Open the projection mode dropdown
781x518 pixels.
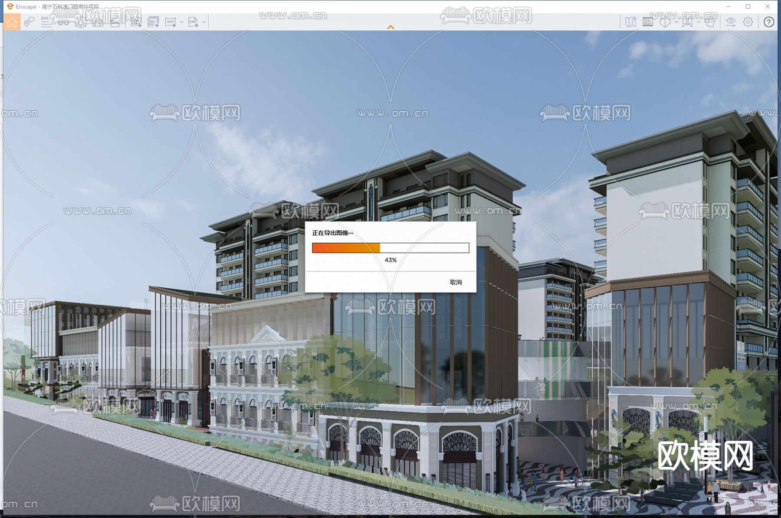click(676, 23)
